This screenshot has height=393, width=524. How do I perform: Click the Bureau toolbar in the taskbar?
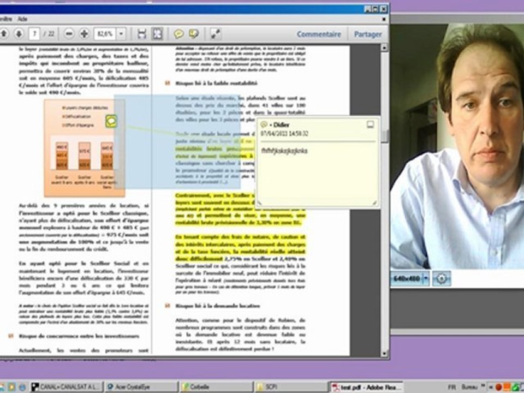pos(469,387)
